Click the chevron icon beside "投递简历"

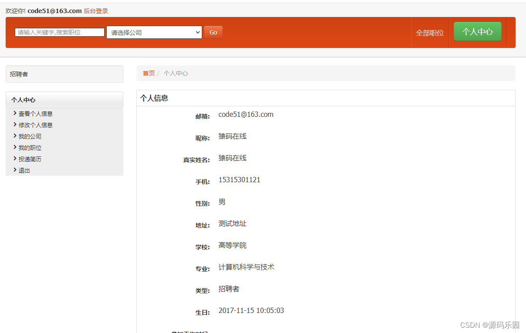pos(16,159)
